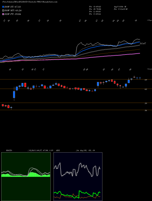
Task: Click the chart title mentioning PRGS MunafaSutra.com
Action: pyautogui.click(x=30, y=2)
